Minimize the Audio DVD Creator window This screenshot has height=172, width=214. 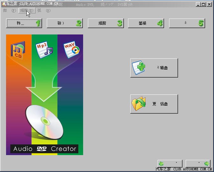198,4
